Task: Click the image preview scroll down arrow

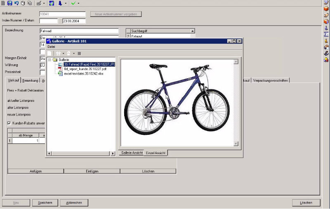Action: tap(236, 143)
